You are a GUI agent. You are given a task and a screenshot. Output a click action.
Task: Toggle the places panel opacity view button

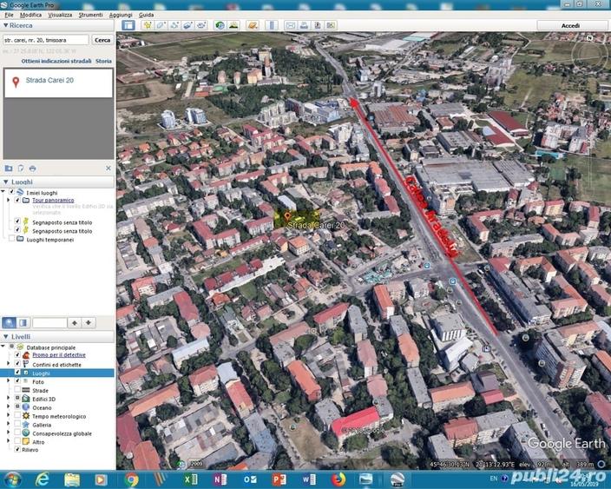tap(23, 323)
